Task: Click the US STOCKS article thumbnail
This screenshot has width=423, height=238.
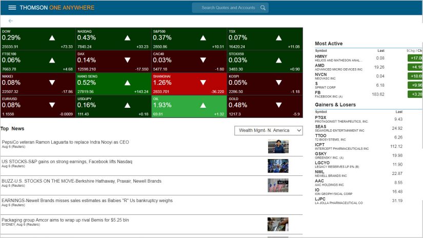Action: 278,166
